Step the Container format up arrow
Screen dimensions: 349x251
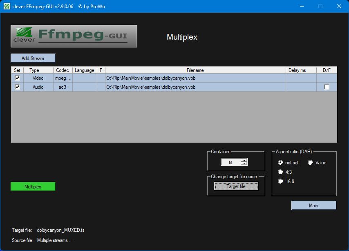(x=244, y=160)
